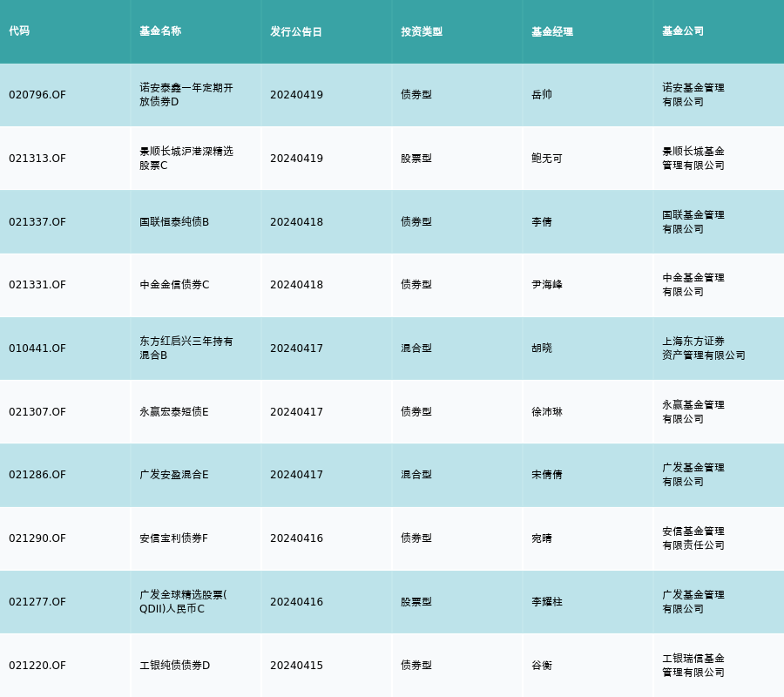Click company 工银瑞信基金管理有限公司

coord(693,666)
